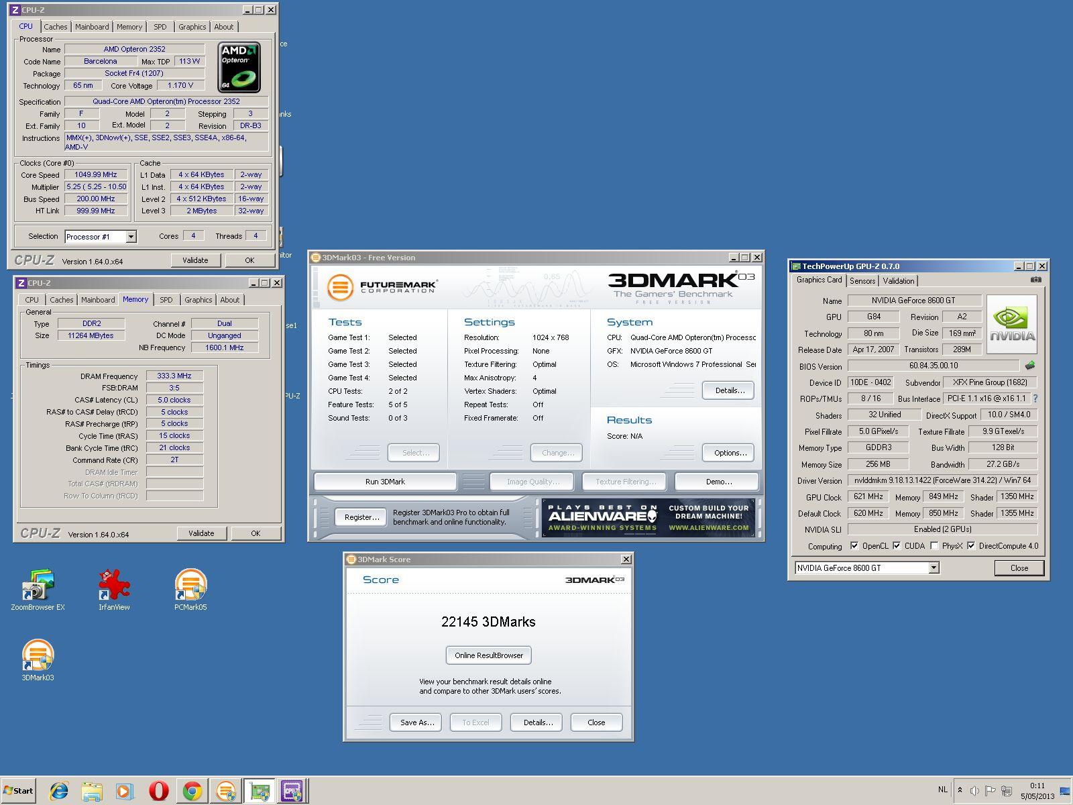The image size is (1073, 805).
Task: Open Windows Explorer folder from taskbar
Action: point(92,791)
